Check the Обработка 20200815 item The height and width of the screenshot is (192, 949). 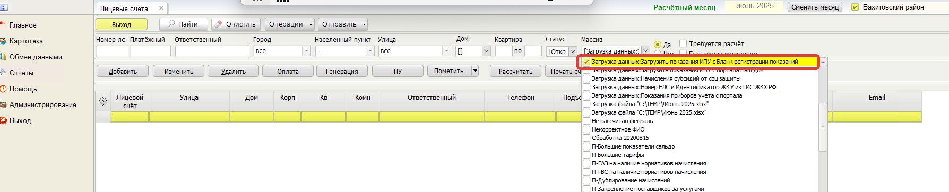pos(586,138)
